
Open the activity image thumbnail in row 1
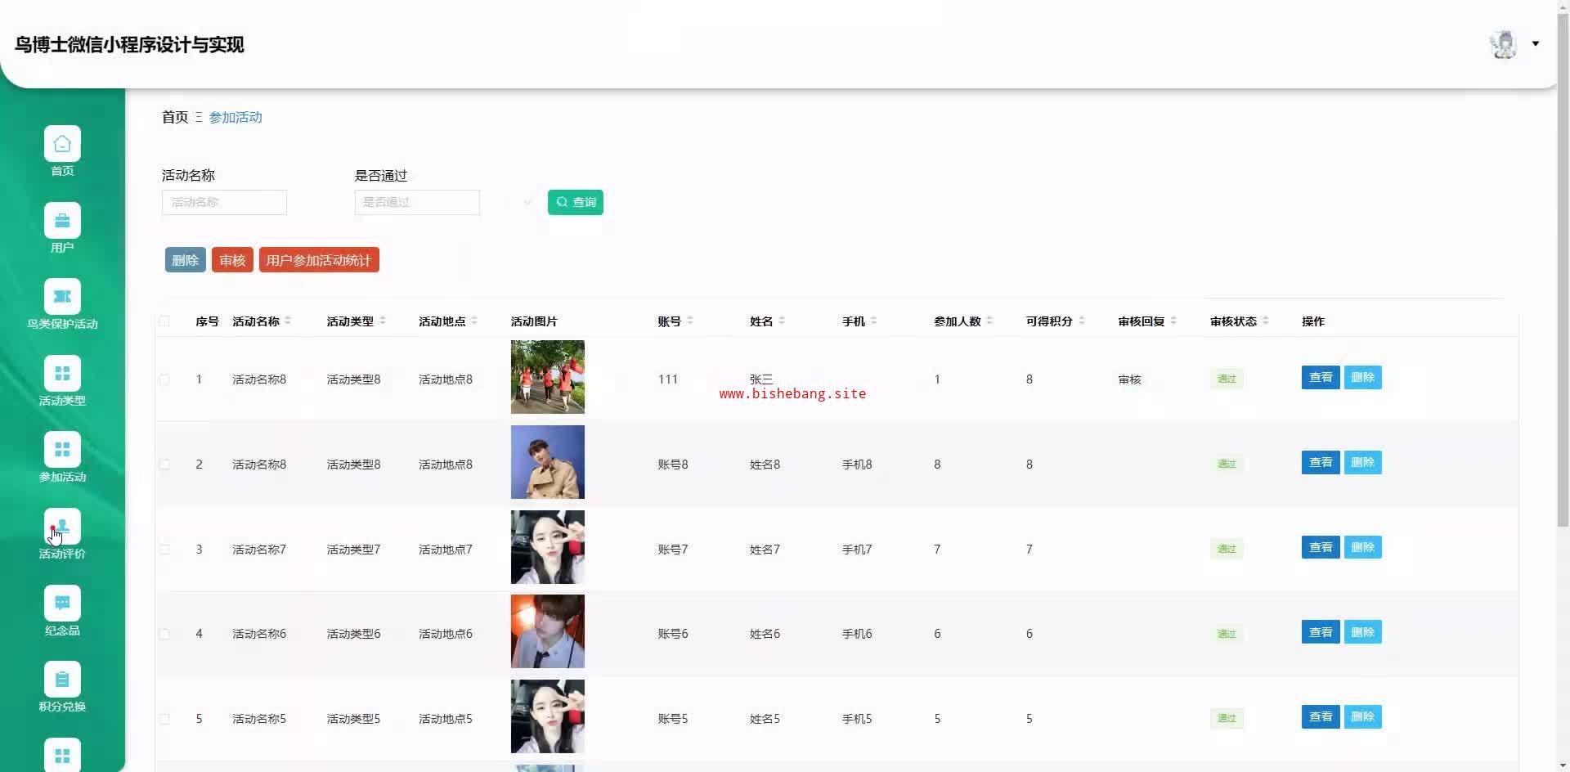tap(548, 377)
